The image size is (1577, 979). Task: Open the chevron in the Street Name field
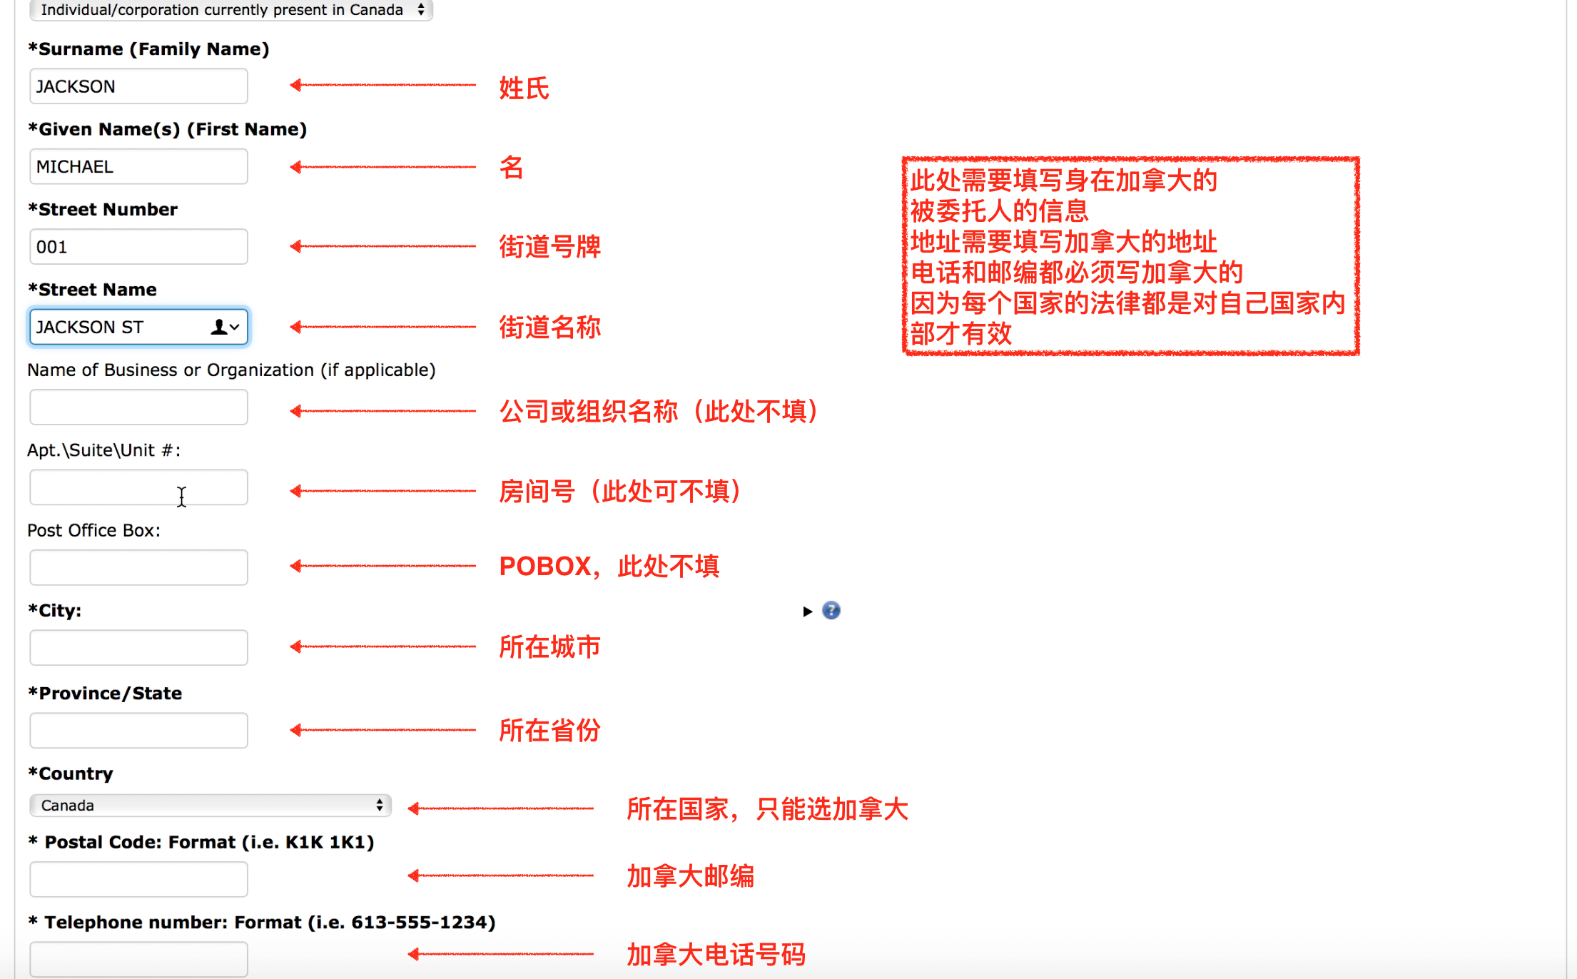tap(235, 328)
